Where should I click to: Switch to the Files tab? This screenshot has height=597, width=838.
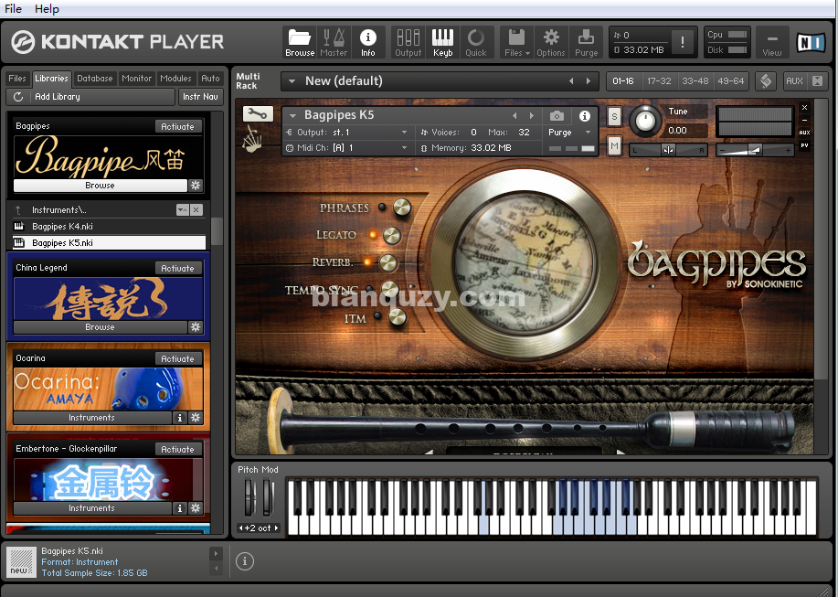click(17, 79)
